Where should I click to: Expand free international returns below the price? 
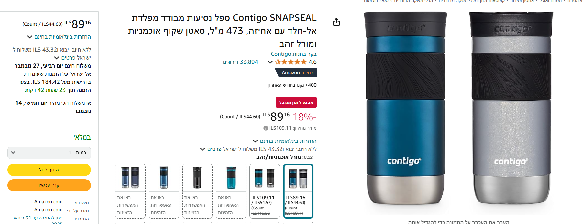[x=285, y=141]
